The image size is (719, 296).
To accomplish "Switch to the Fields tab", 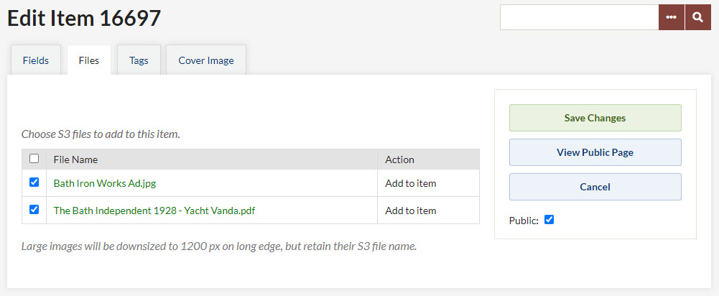I will pos(36,60).
